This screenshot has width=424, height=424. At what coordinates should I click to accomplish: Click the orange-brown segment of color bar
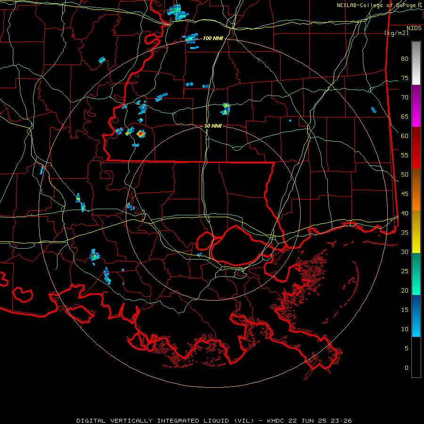[x=416, y=189]
